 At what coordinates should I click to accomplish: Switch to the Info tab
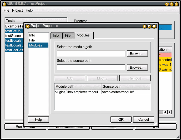[x=57, y=35]
